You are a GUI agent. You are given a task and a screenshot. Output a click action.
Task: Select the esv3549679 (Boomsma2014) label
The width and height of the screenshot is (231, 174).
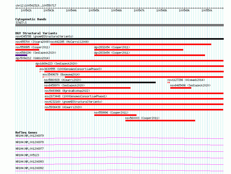pos(61,74)
